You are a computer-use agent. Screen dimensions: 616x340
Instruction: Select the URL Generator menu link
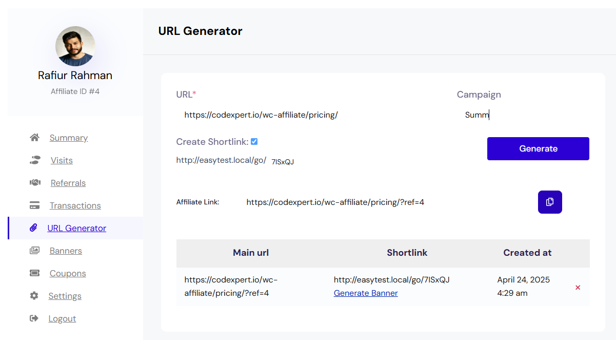point(77,228)
